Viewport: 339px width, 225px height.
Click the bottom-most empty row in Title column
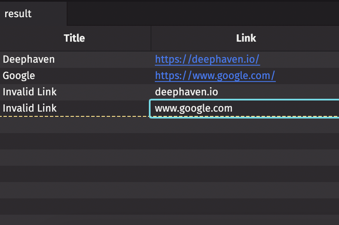click(75, 219)
